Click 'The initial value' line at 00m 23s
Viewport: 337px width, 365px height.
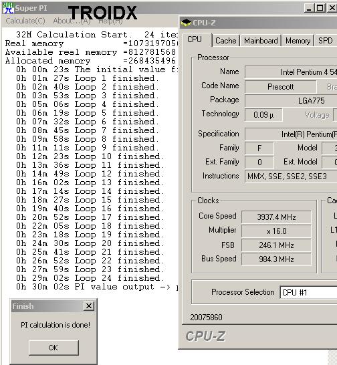point(97,70)
